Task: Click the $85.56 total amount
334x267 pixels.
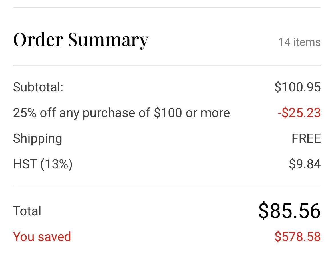Action: [x=289, y=211]
